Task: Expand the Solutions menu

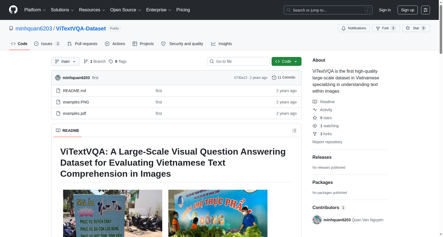Action: coord(62,10)
